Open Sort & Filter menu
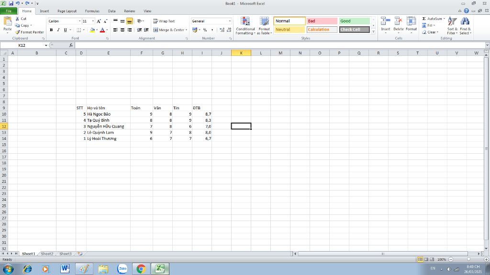Viewport: 490px width, 275px height. (452, 26)
